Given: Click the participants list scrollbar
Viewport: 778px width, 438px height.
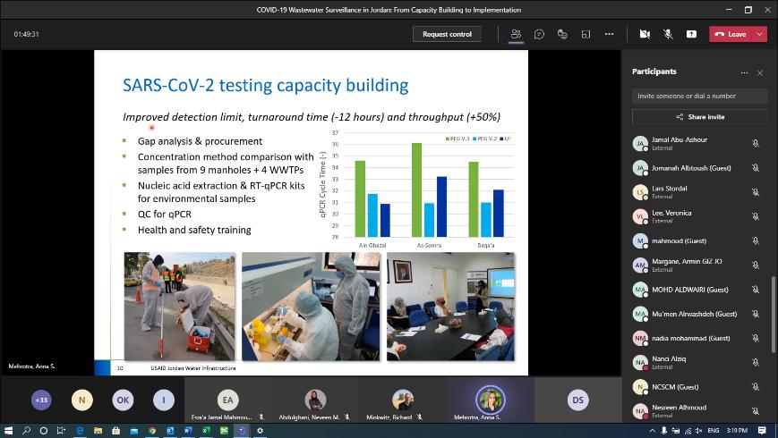Looking at the screenshot, I should coord(773,313).
